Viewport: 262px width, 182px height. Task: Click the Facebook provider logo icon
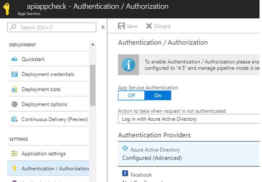click(x=125, y=173)
